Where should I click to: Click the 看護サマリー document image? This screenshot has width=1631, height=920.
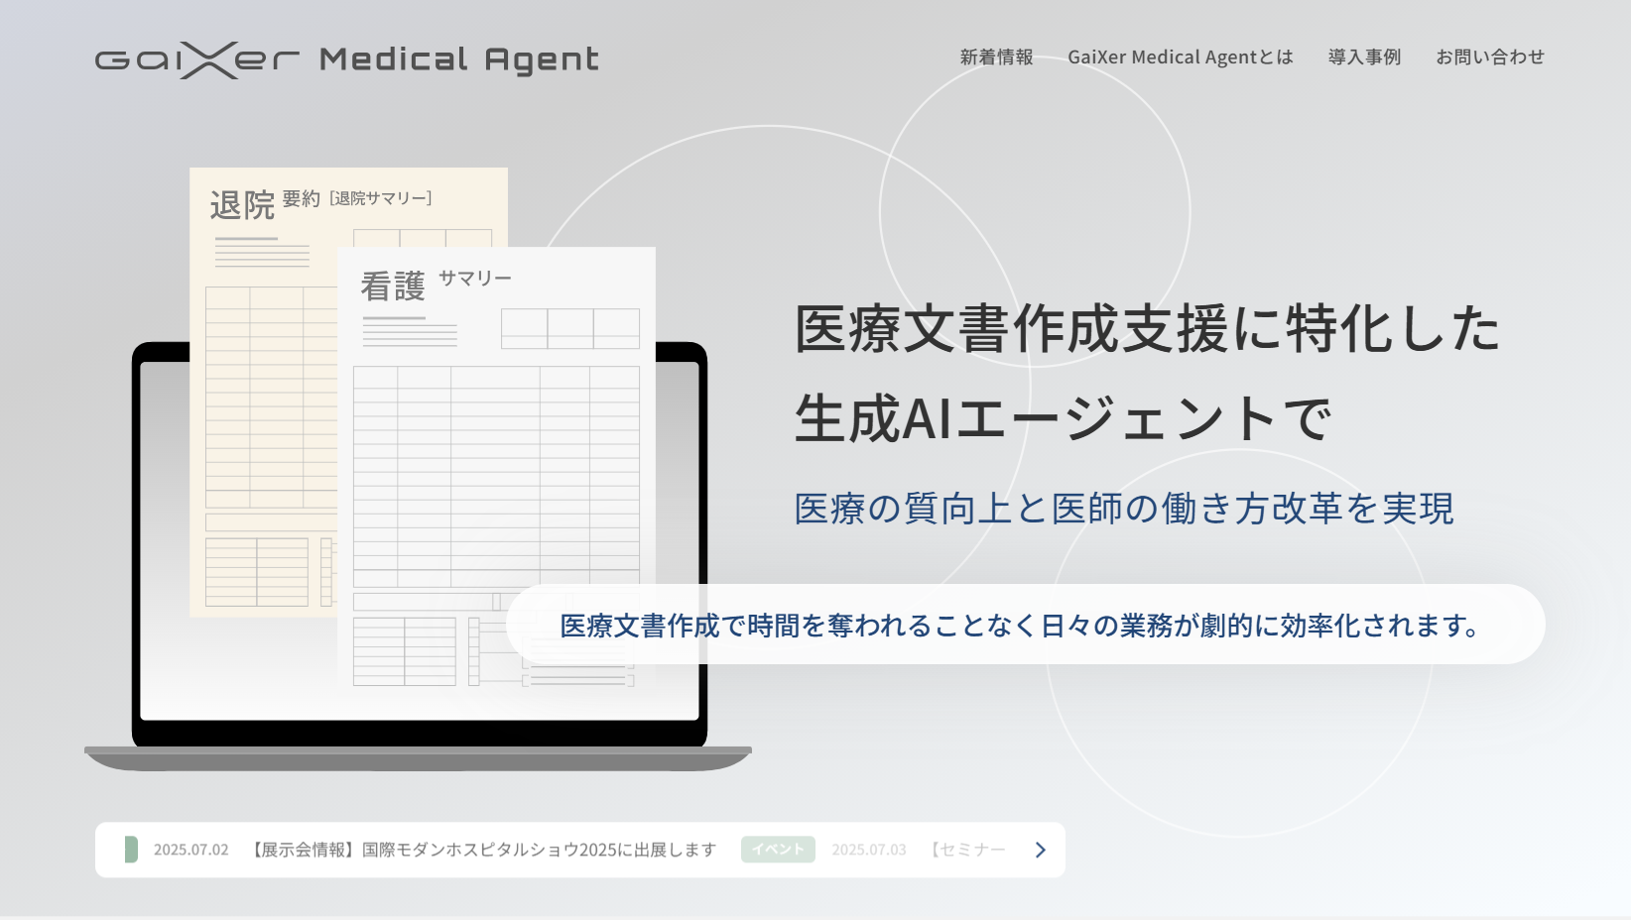tap(496, 469)
